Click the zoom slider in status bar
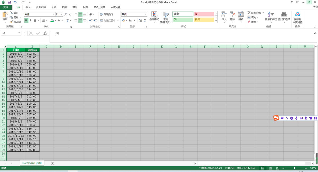Screen dimensions: 318x172 [294, 168]
